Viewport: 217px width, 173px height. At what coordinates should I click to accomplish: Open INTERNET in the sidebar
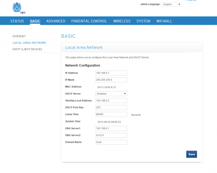[19, 36]
